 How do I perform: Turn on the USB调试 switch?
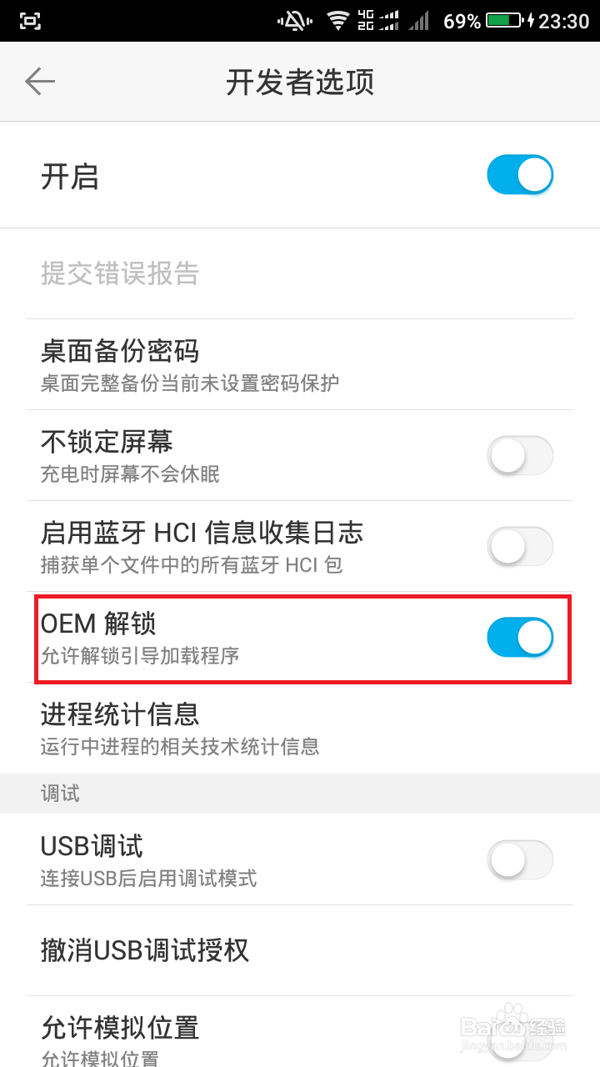coord(520,859)
